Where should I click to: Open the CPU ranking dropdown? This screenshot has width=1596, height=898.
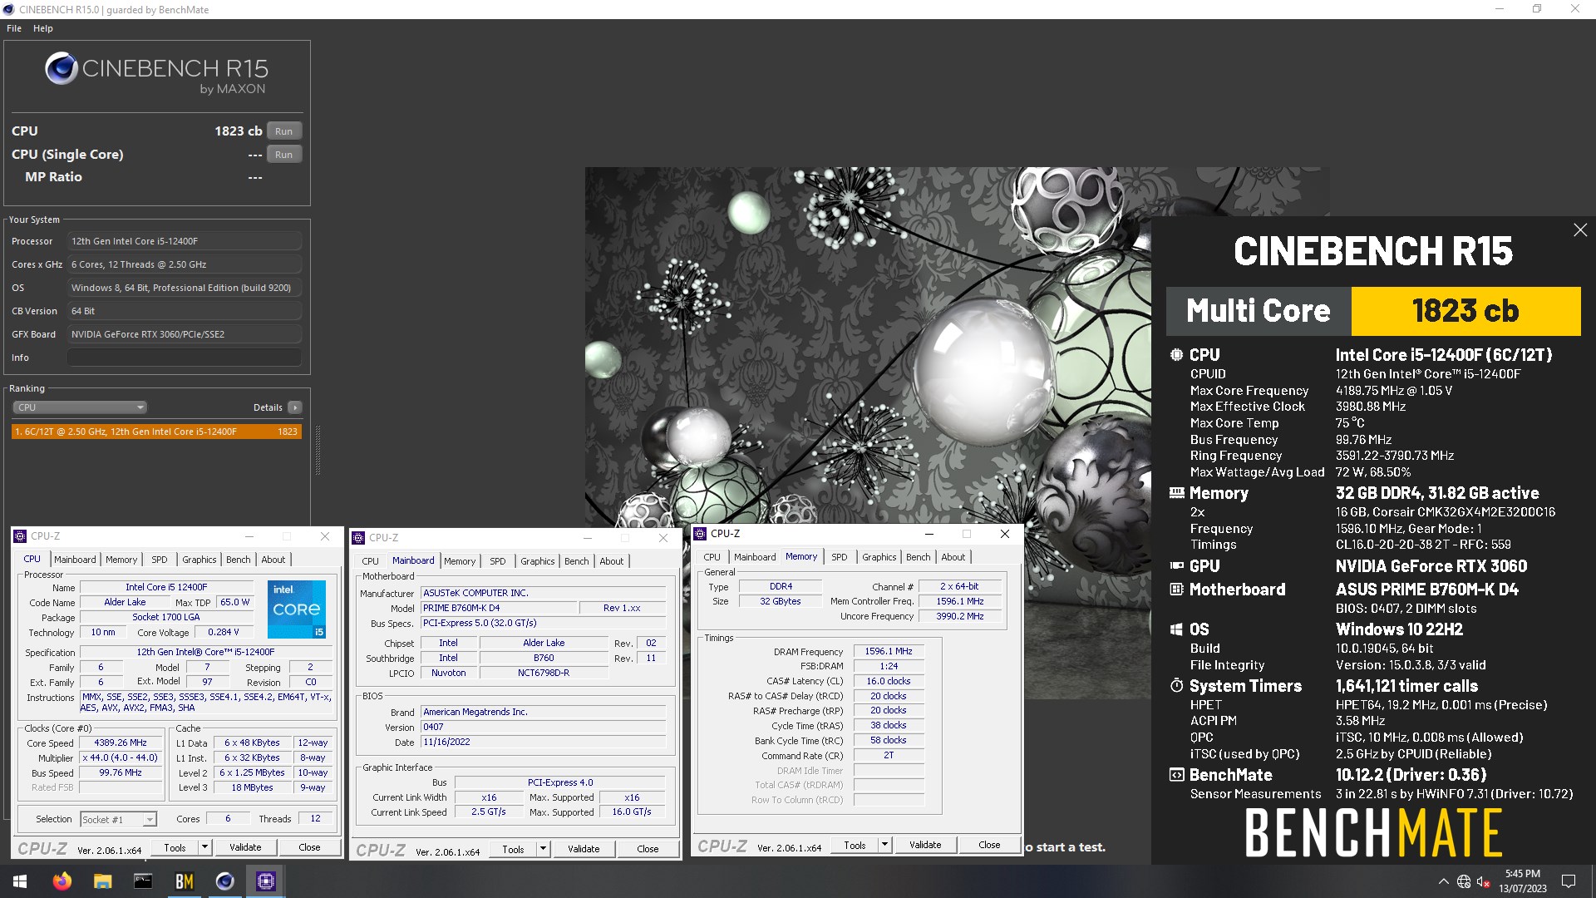click(x=80, y=407)
